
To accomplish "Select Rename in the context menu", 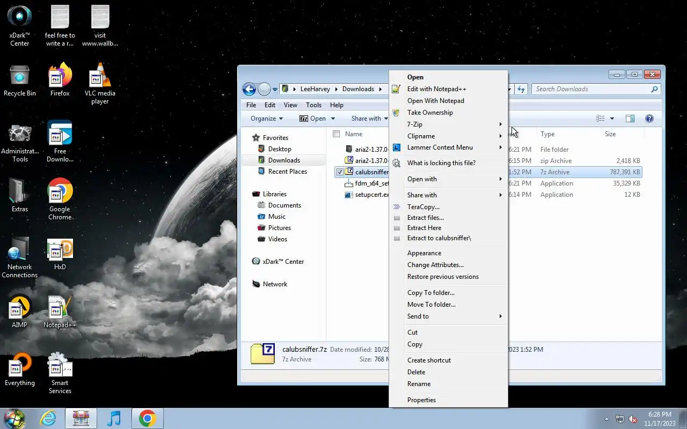I will (x=448, y=384).
